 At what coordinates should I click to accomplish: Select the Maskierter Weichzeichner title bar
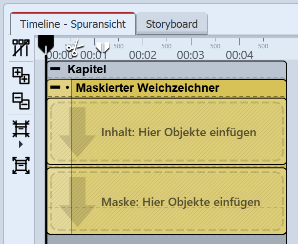[x=148, y=88]
